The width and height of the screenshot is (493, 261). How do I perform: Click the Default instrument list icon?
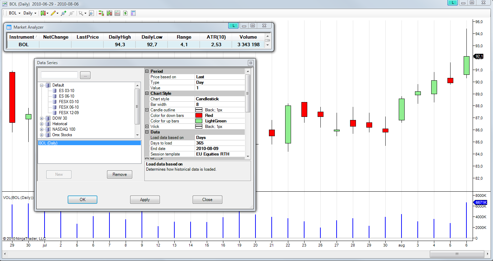48,85
